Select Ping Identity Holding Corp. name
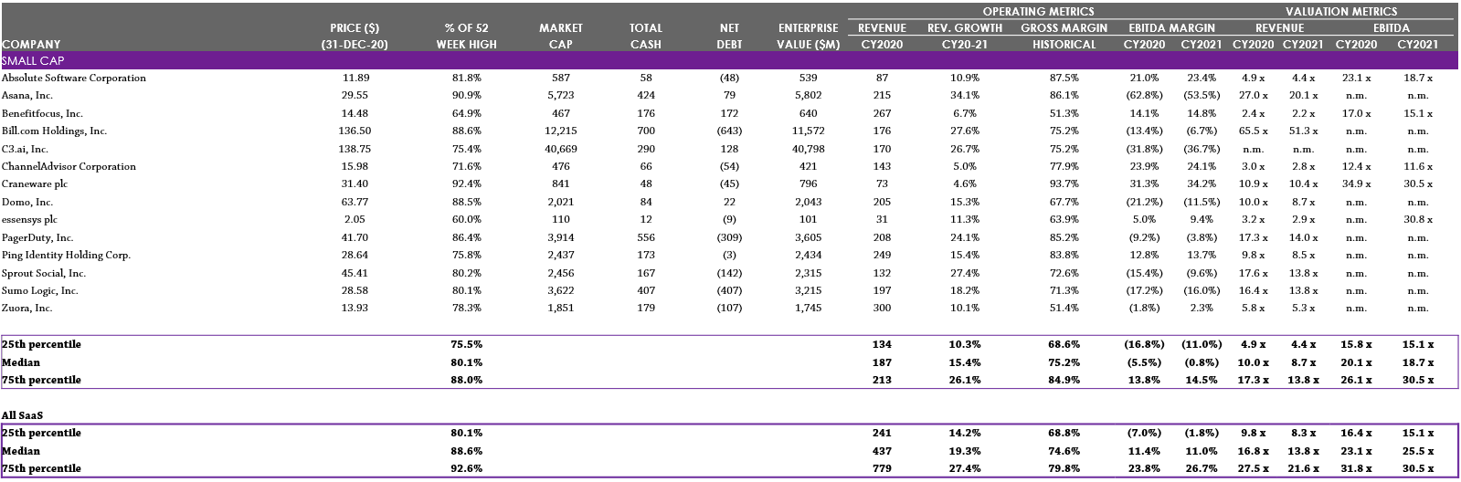 click(66, 256)
